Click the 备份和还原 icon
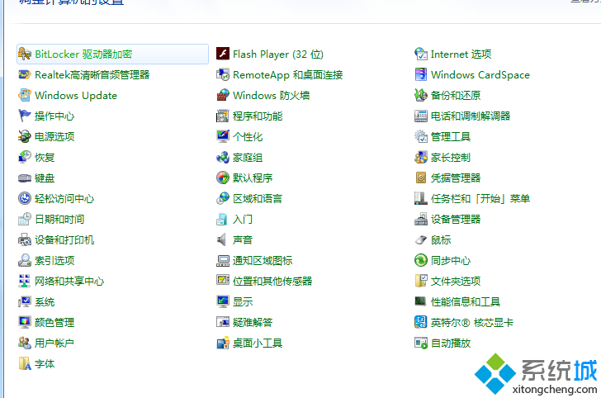The height and width of the screenshot is (398, 601). pyautogui.click(x=421, y=96)
